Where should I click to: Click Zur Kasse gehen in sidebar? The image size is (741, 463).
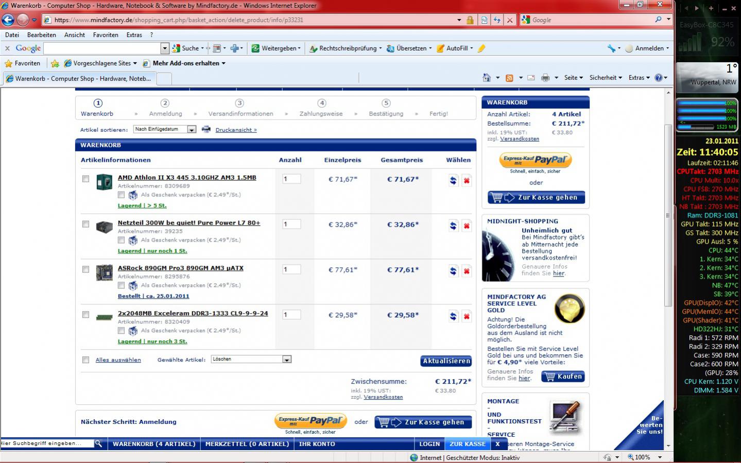[536, 197]
